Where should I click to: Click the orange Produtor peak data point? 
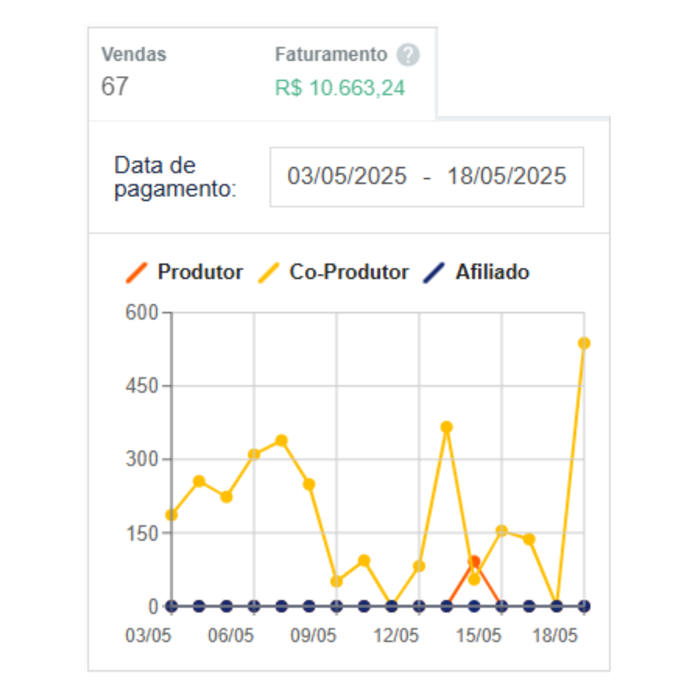click(x=474, y=562)
